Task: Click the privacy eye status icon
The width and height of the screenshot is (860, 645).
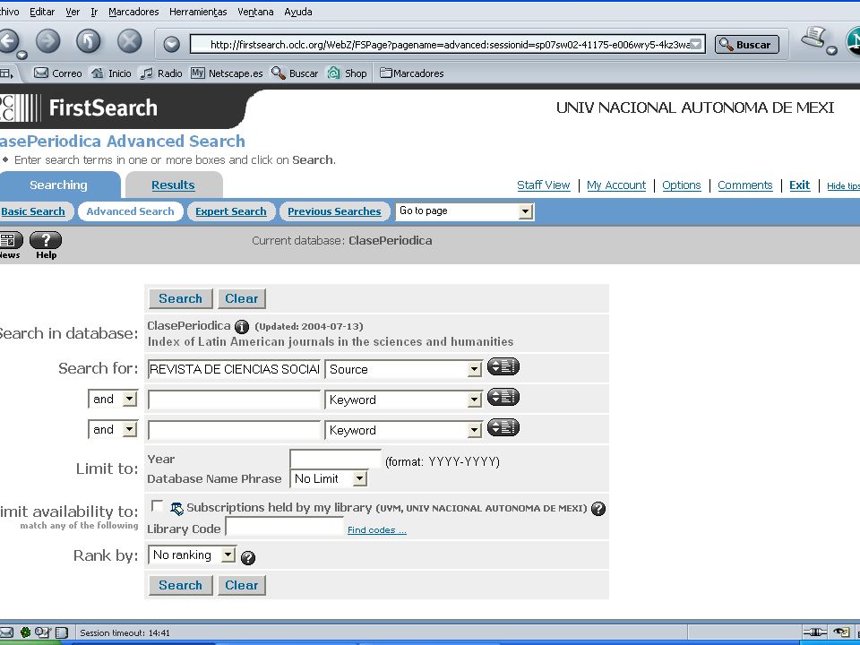Action: tap(841, 632)
